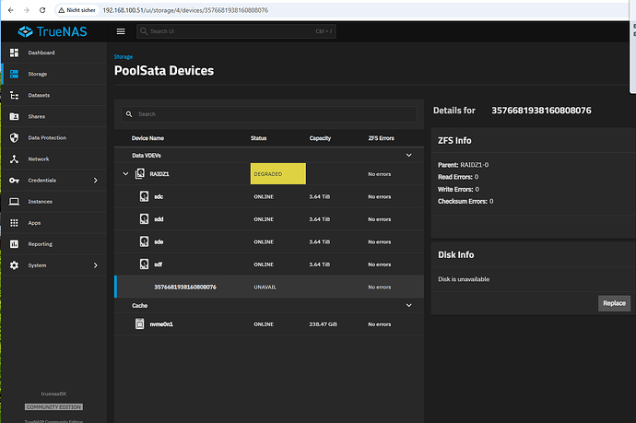The width and height of the screenshot is (636, 423).
Task: Click the TrueNAS logo
Action: click(53, 31)
